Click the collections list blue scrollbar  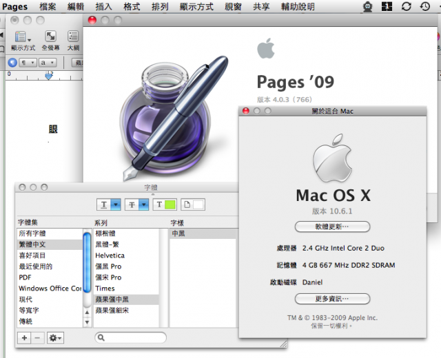[x=88, y=263]
